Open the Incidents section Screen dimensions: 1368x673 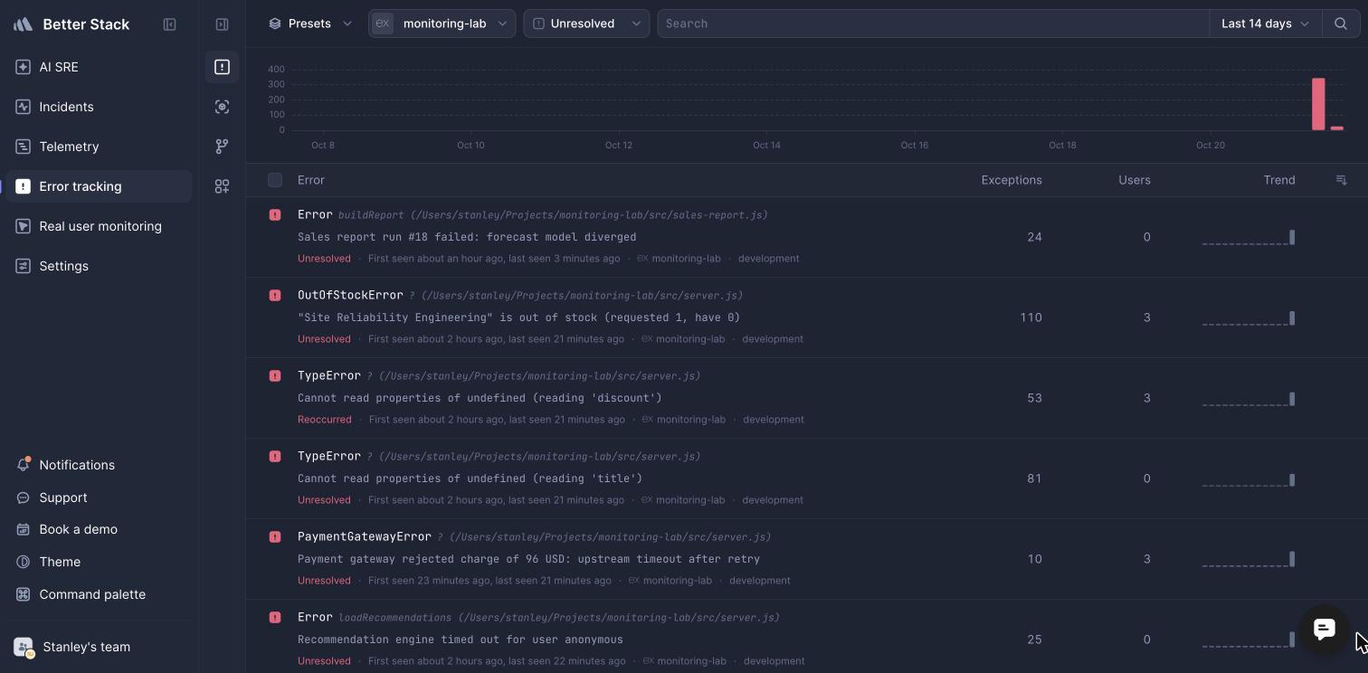tap(99, 107)
